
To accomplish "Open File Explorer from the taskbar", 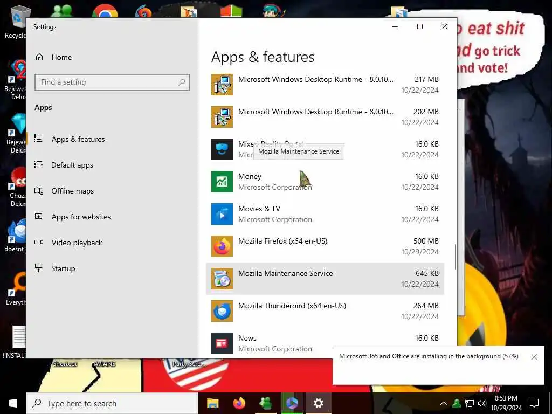I will (x=212, y=403).
